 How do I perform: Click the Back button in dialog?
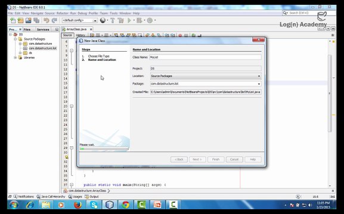pos(179,159)
